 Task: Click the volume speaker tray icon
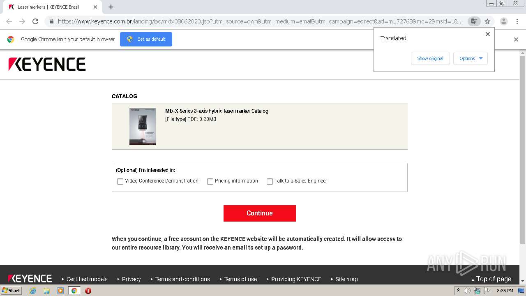pyautogui.click(x=467, y=291)
